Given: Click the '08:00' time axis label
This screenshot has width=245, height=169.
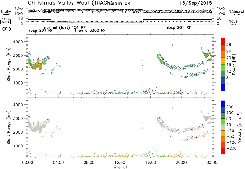Looking at the screenshot, I should (x=89, y=163).
